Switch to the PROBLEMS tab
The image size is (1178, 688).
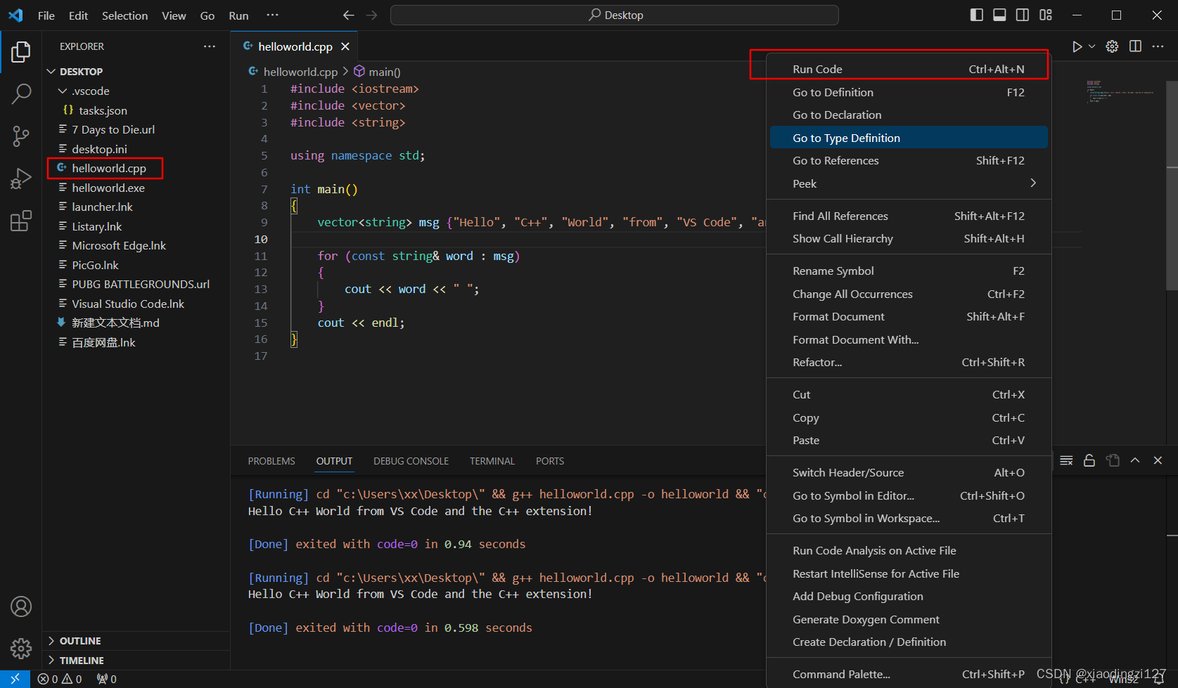[x=271, y=461]
